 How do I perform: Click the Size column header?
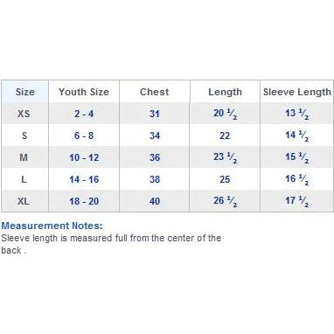(25, 92)
